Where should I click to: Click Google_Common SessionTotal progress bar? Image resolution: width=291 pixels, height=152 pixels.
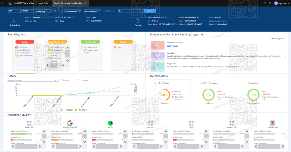pos(62,140)
